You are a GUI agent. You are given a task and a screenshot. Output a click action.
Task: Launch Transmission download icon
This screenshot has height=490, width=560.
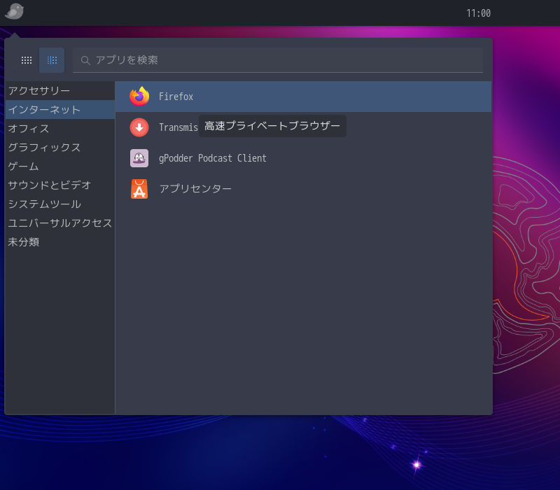139,127
